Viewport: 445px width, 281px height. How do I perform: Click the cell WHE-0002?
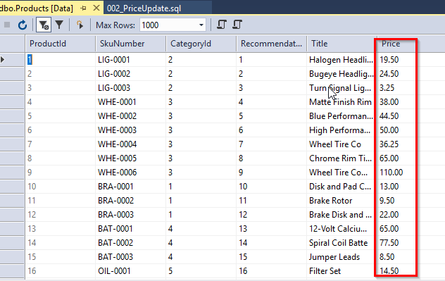130,116
